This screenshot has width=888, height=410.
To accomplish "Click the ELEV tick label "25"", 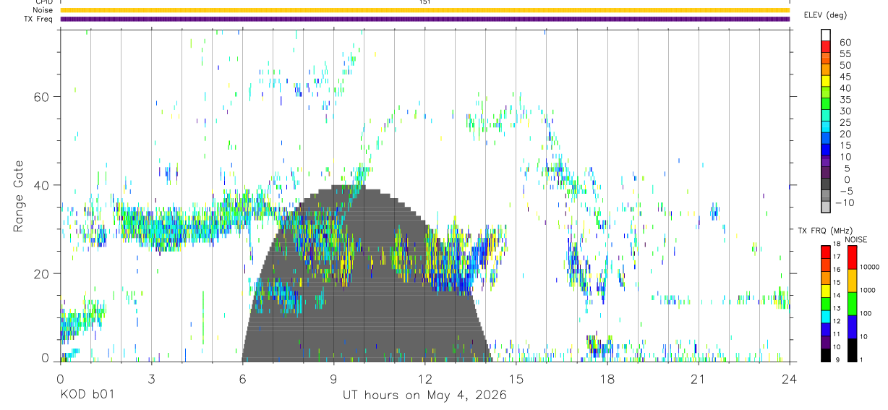I will [x=845, y=123].
